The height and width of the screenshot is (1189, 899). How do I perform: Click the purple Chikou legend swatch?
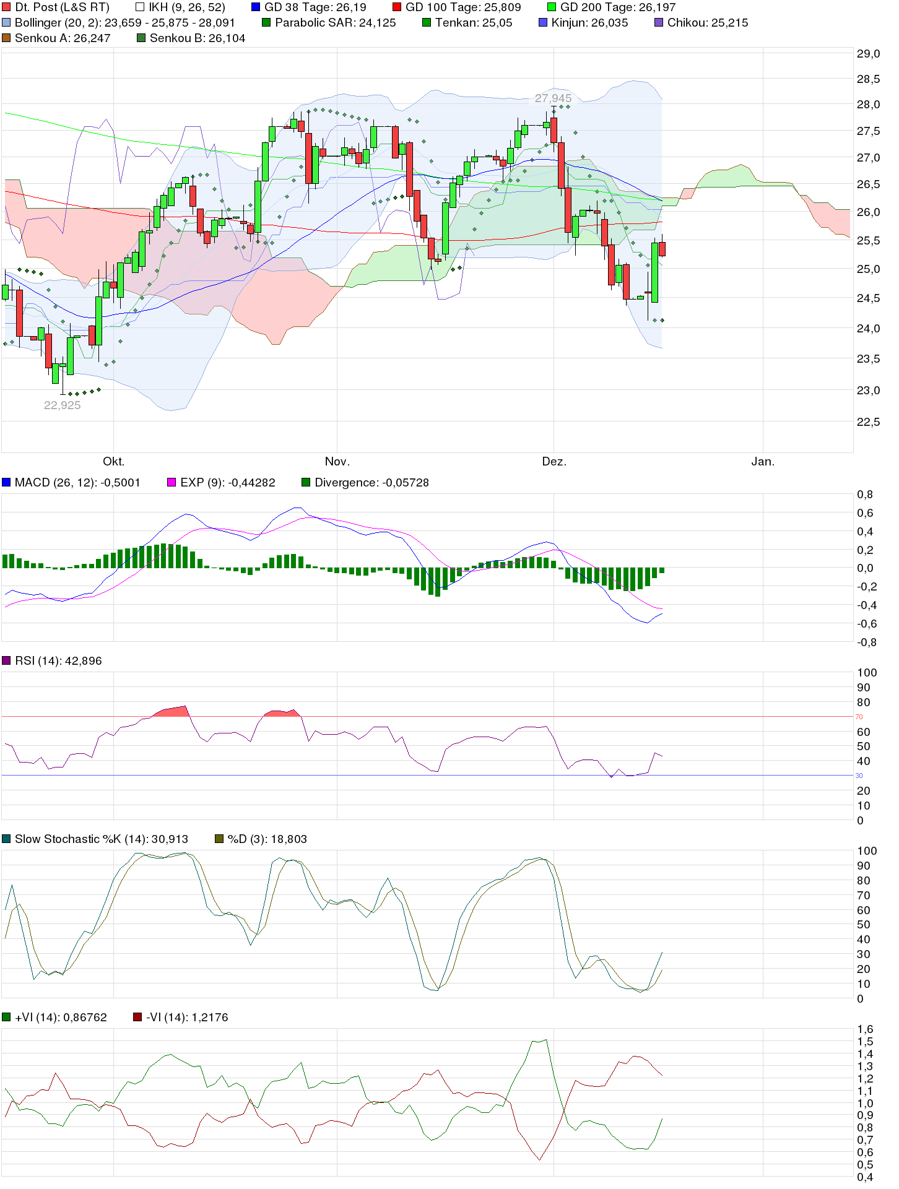(659, 23)
